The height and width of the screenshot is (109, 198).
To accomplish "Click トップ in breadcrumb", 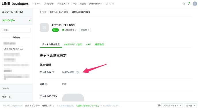I will (x=43, y=12).
